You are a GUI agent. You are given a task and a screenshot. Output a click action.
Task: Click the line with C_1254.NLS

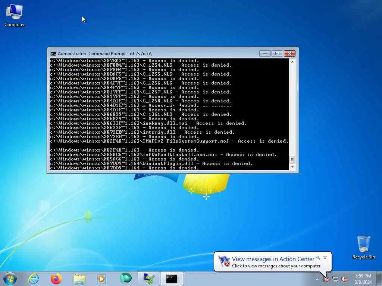click(141, 65)
